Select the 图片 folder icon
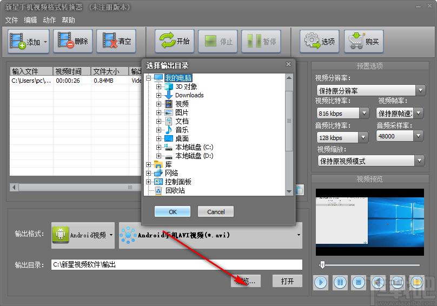Screen dimensions: 437x306 click(x=169, y=112)
